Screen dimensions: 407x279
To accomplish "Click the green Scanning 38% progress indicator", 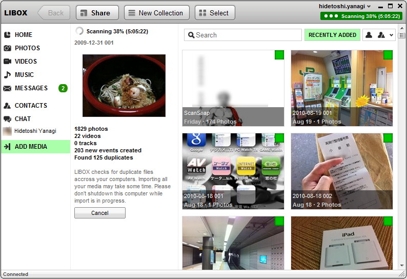I will (361, 16).
